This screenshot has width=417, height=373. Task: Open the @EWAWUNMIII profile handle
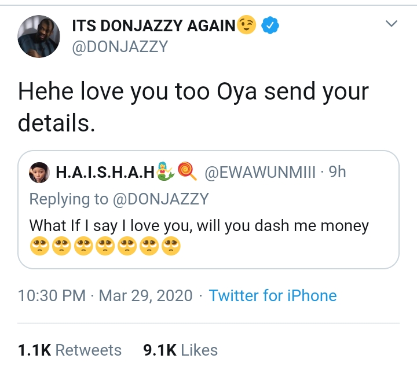[x=259, y=172]
